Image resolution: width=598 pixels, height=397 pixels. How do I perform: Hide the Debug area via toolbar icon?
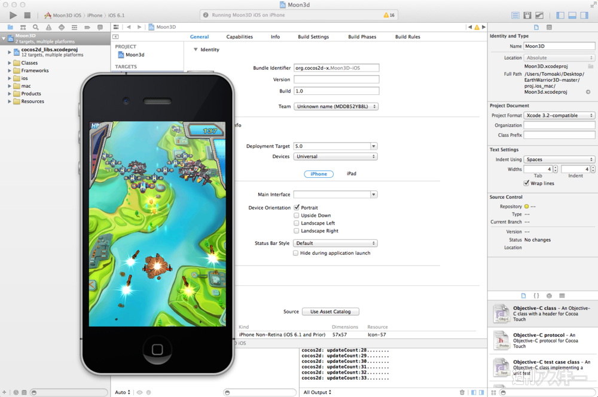(x=572, y=15)
